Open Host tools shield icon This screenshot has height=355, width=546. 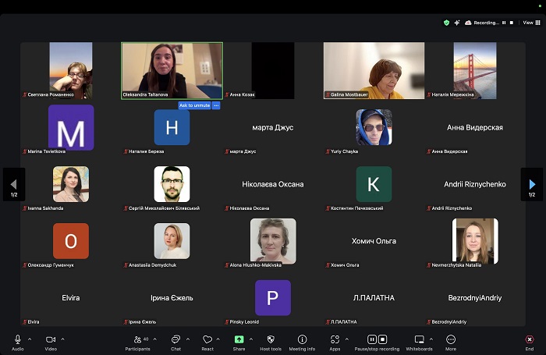pos(271,340)
